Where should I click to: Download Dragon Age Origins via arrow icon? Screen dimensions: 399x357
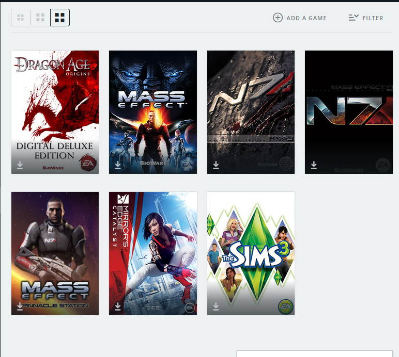pos(20,165)
